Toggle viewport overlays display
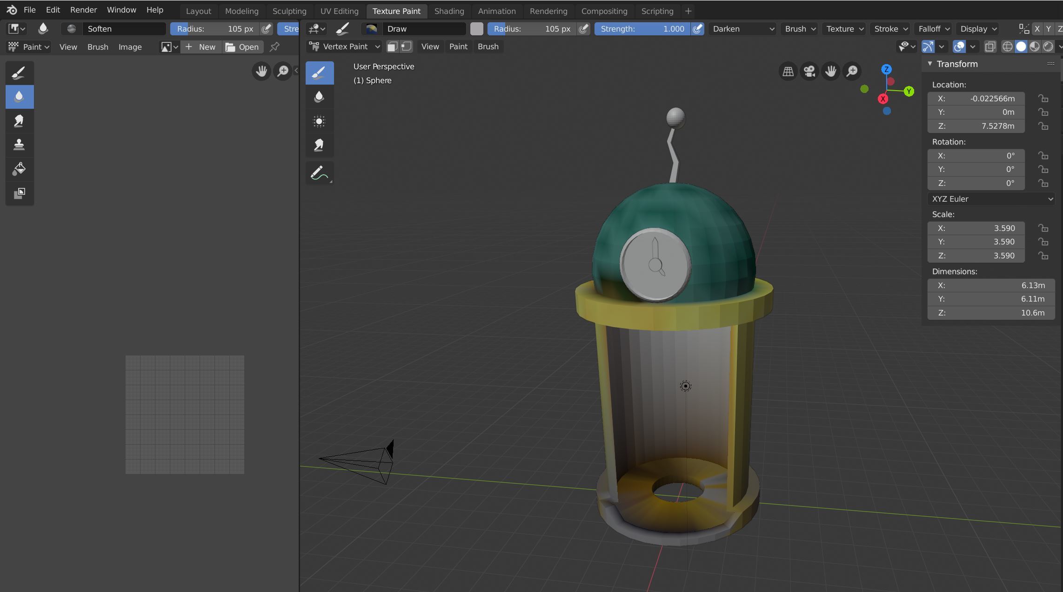The width and height of the screenshot is (1063, 592). click(x=959, y=46)
